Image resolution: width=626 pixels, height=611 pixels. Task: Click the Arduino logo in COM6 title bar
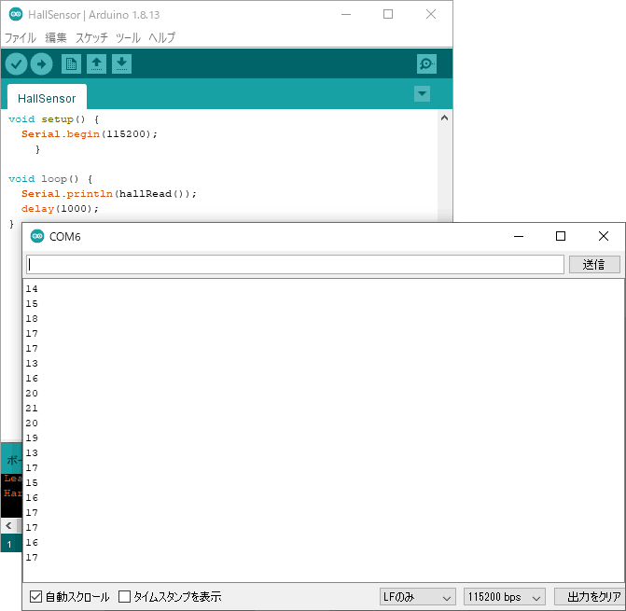(37, 236)
